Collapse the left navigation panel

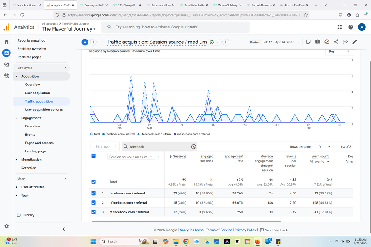tap(64, 229)
